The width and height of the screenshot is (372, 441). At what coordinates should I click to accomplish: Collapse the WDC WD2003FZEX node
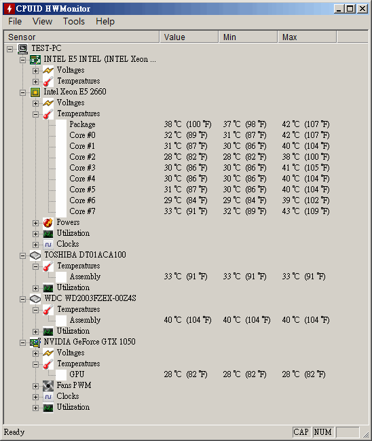(23, 299)
